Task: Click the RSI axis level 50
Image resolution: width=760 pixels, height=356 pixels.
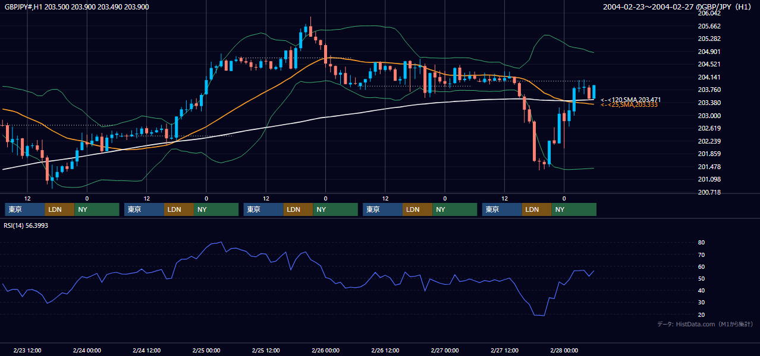Action: click(x=702, y=278)
